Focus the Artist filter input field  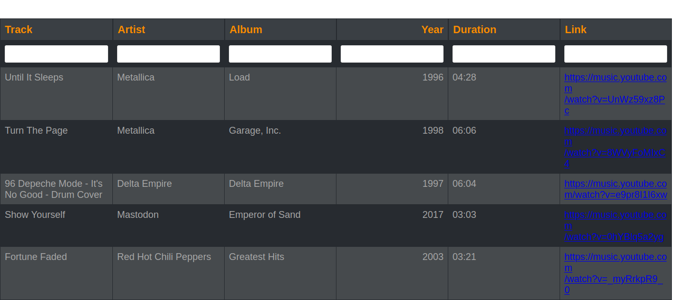pos(168,54)
